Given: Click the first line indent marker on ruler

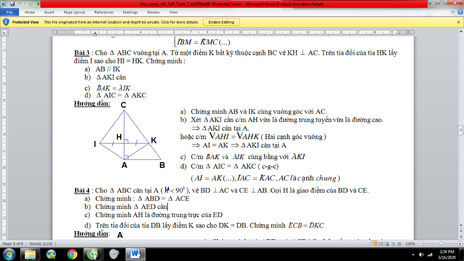Looking at the screenshot, I should (x=84, y=30).
